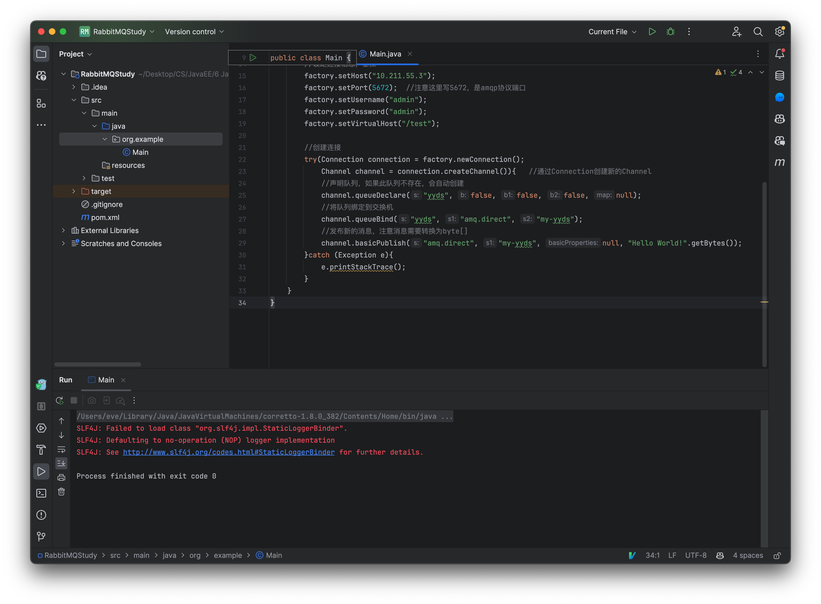Open the Terminal tool window icon
This screenshot has width=821, height=604.
click(x=41, y=493)
